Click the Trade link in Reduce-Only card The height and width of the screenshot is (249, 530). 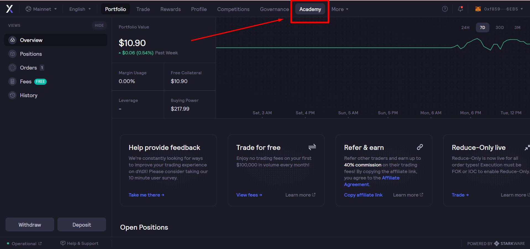click(460, 195)
